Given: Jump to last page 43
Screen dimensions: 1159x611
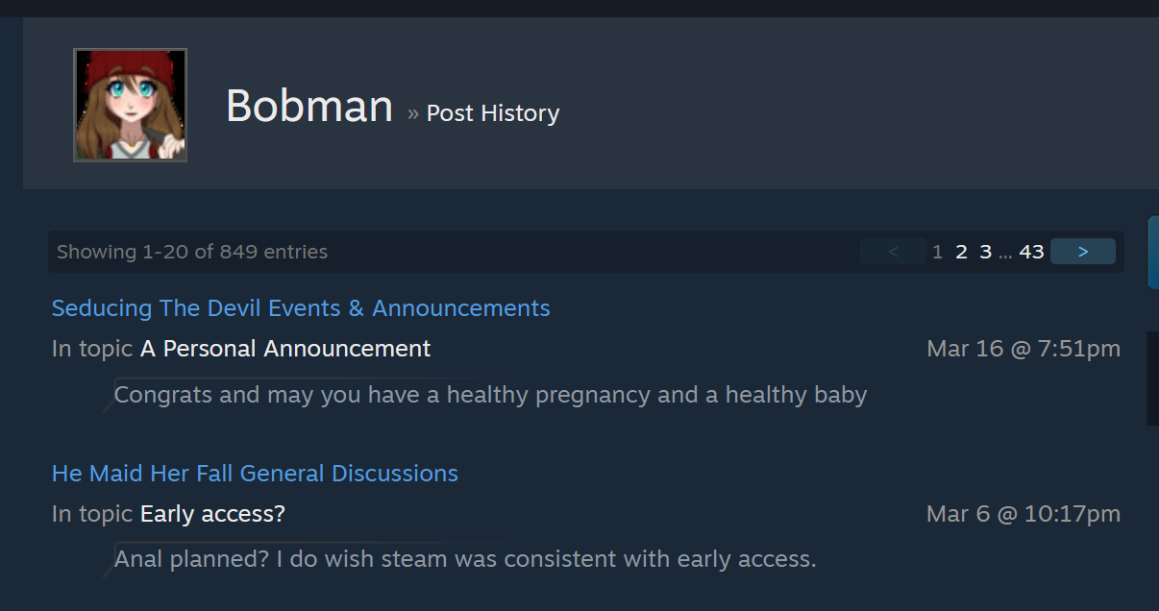Looking at the screenshot, I should (x=1031, y=252).
